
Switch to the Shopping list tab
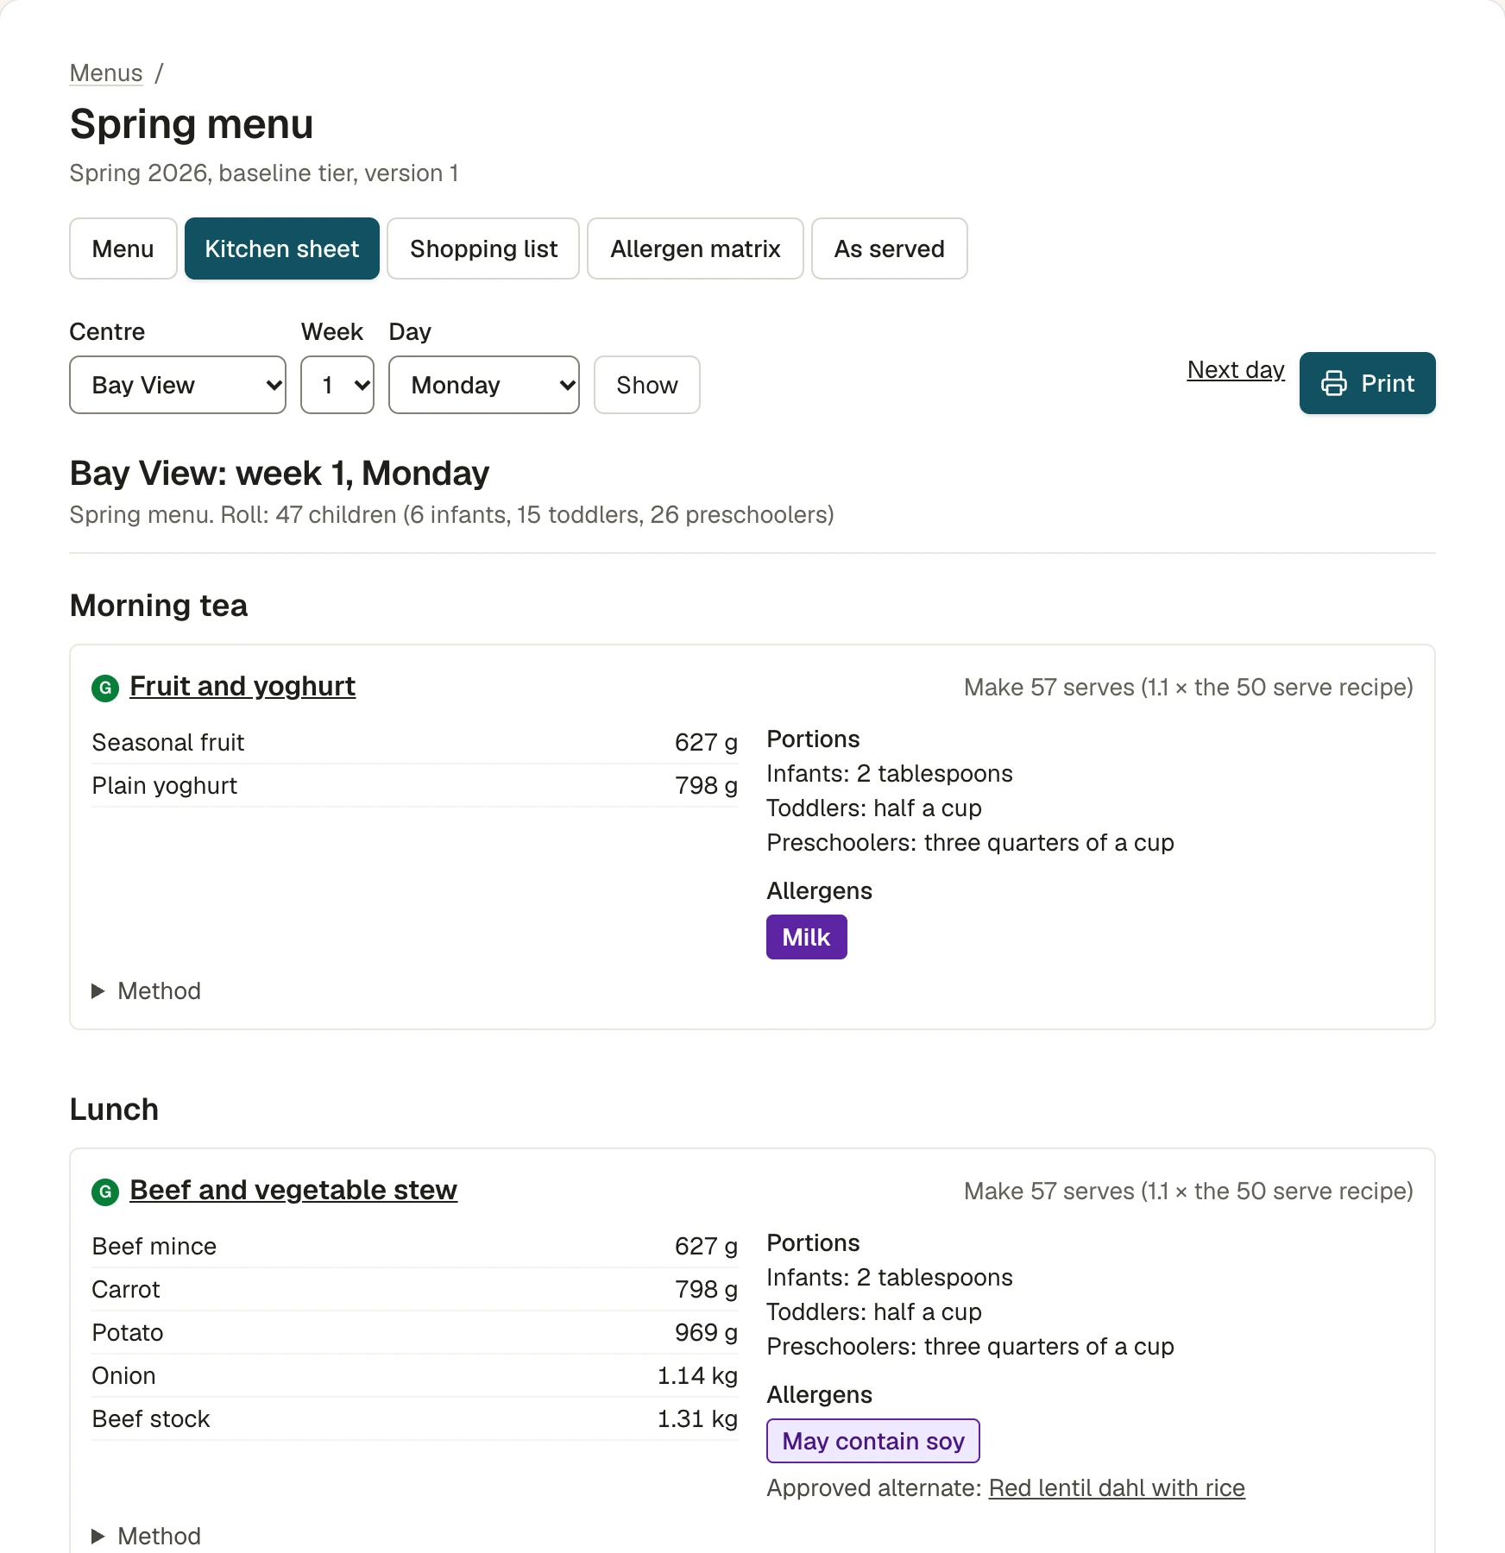(x=483, y=248)
